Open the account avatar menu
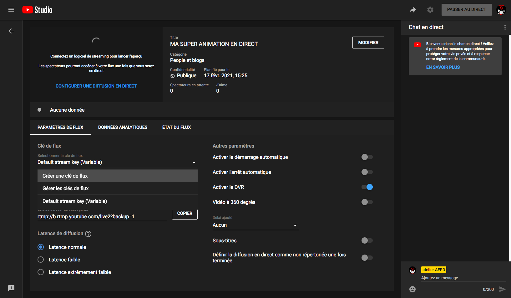The width and height of the screenshot is (511, 298). coord(501,10)
